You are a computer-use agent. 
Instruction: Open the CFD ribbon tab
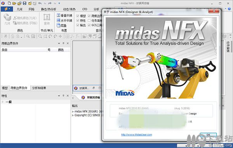coord(85,9)
